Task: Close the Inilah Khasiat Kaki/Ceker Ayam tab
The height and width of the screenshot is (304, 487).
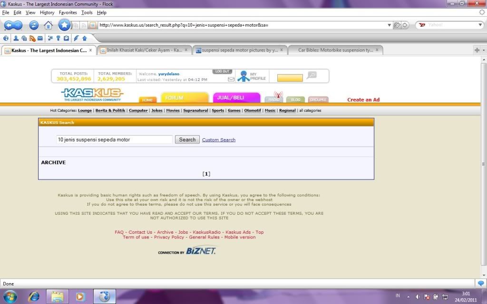Action: click(186, 50)
